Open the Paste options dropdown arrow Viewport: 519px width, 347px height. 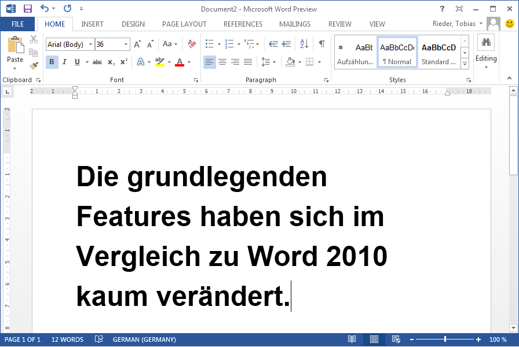(15, 68)
